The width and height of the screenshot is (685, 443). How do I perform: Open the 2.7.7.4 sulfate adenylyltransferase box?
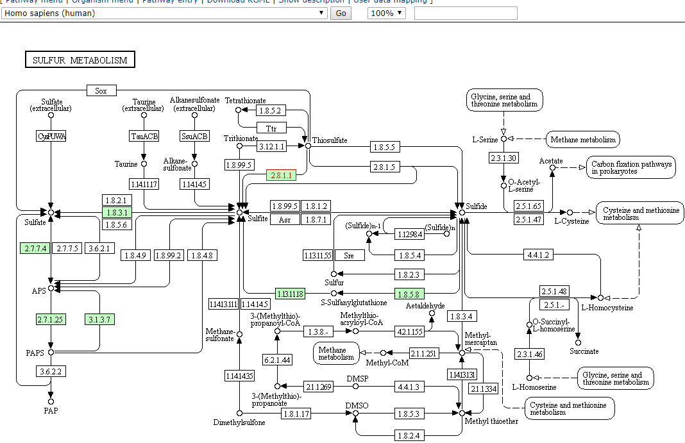[35, 248]
